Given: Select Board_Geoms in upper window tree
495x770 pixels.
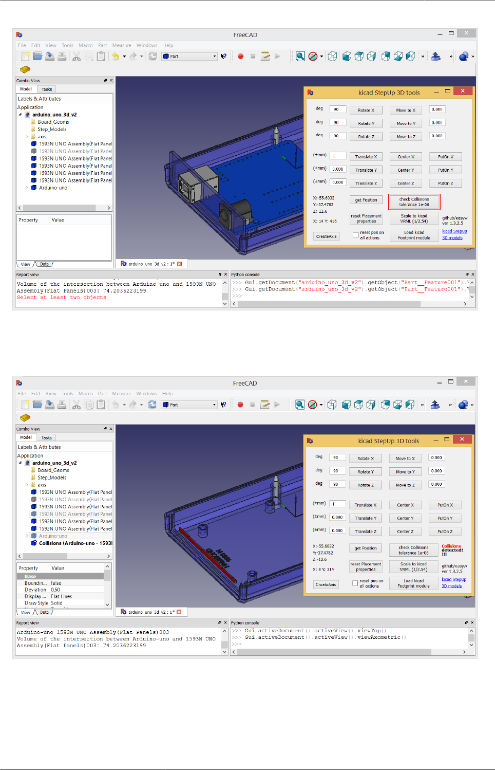Looking at the screenshot, I should [x=53, y=122].
